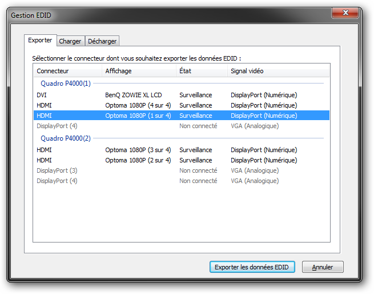Sort by the Affichage column header

(118, 71)
